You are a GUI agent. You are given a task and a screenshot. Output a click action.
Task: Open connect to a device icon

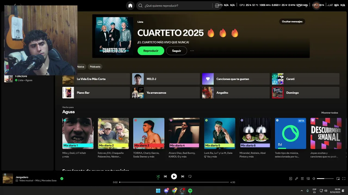pyautogui.click(x=308, y=178)
